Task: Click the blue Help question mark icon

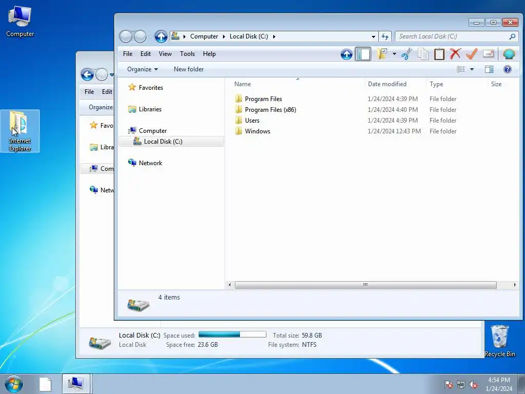Action: [x=507, y=69]
